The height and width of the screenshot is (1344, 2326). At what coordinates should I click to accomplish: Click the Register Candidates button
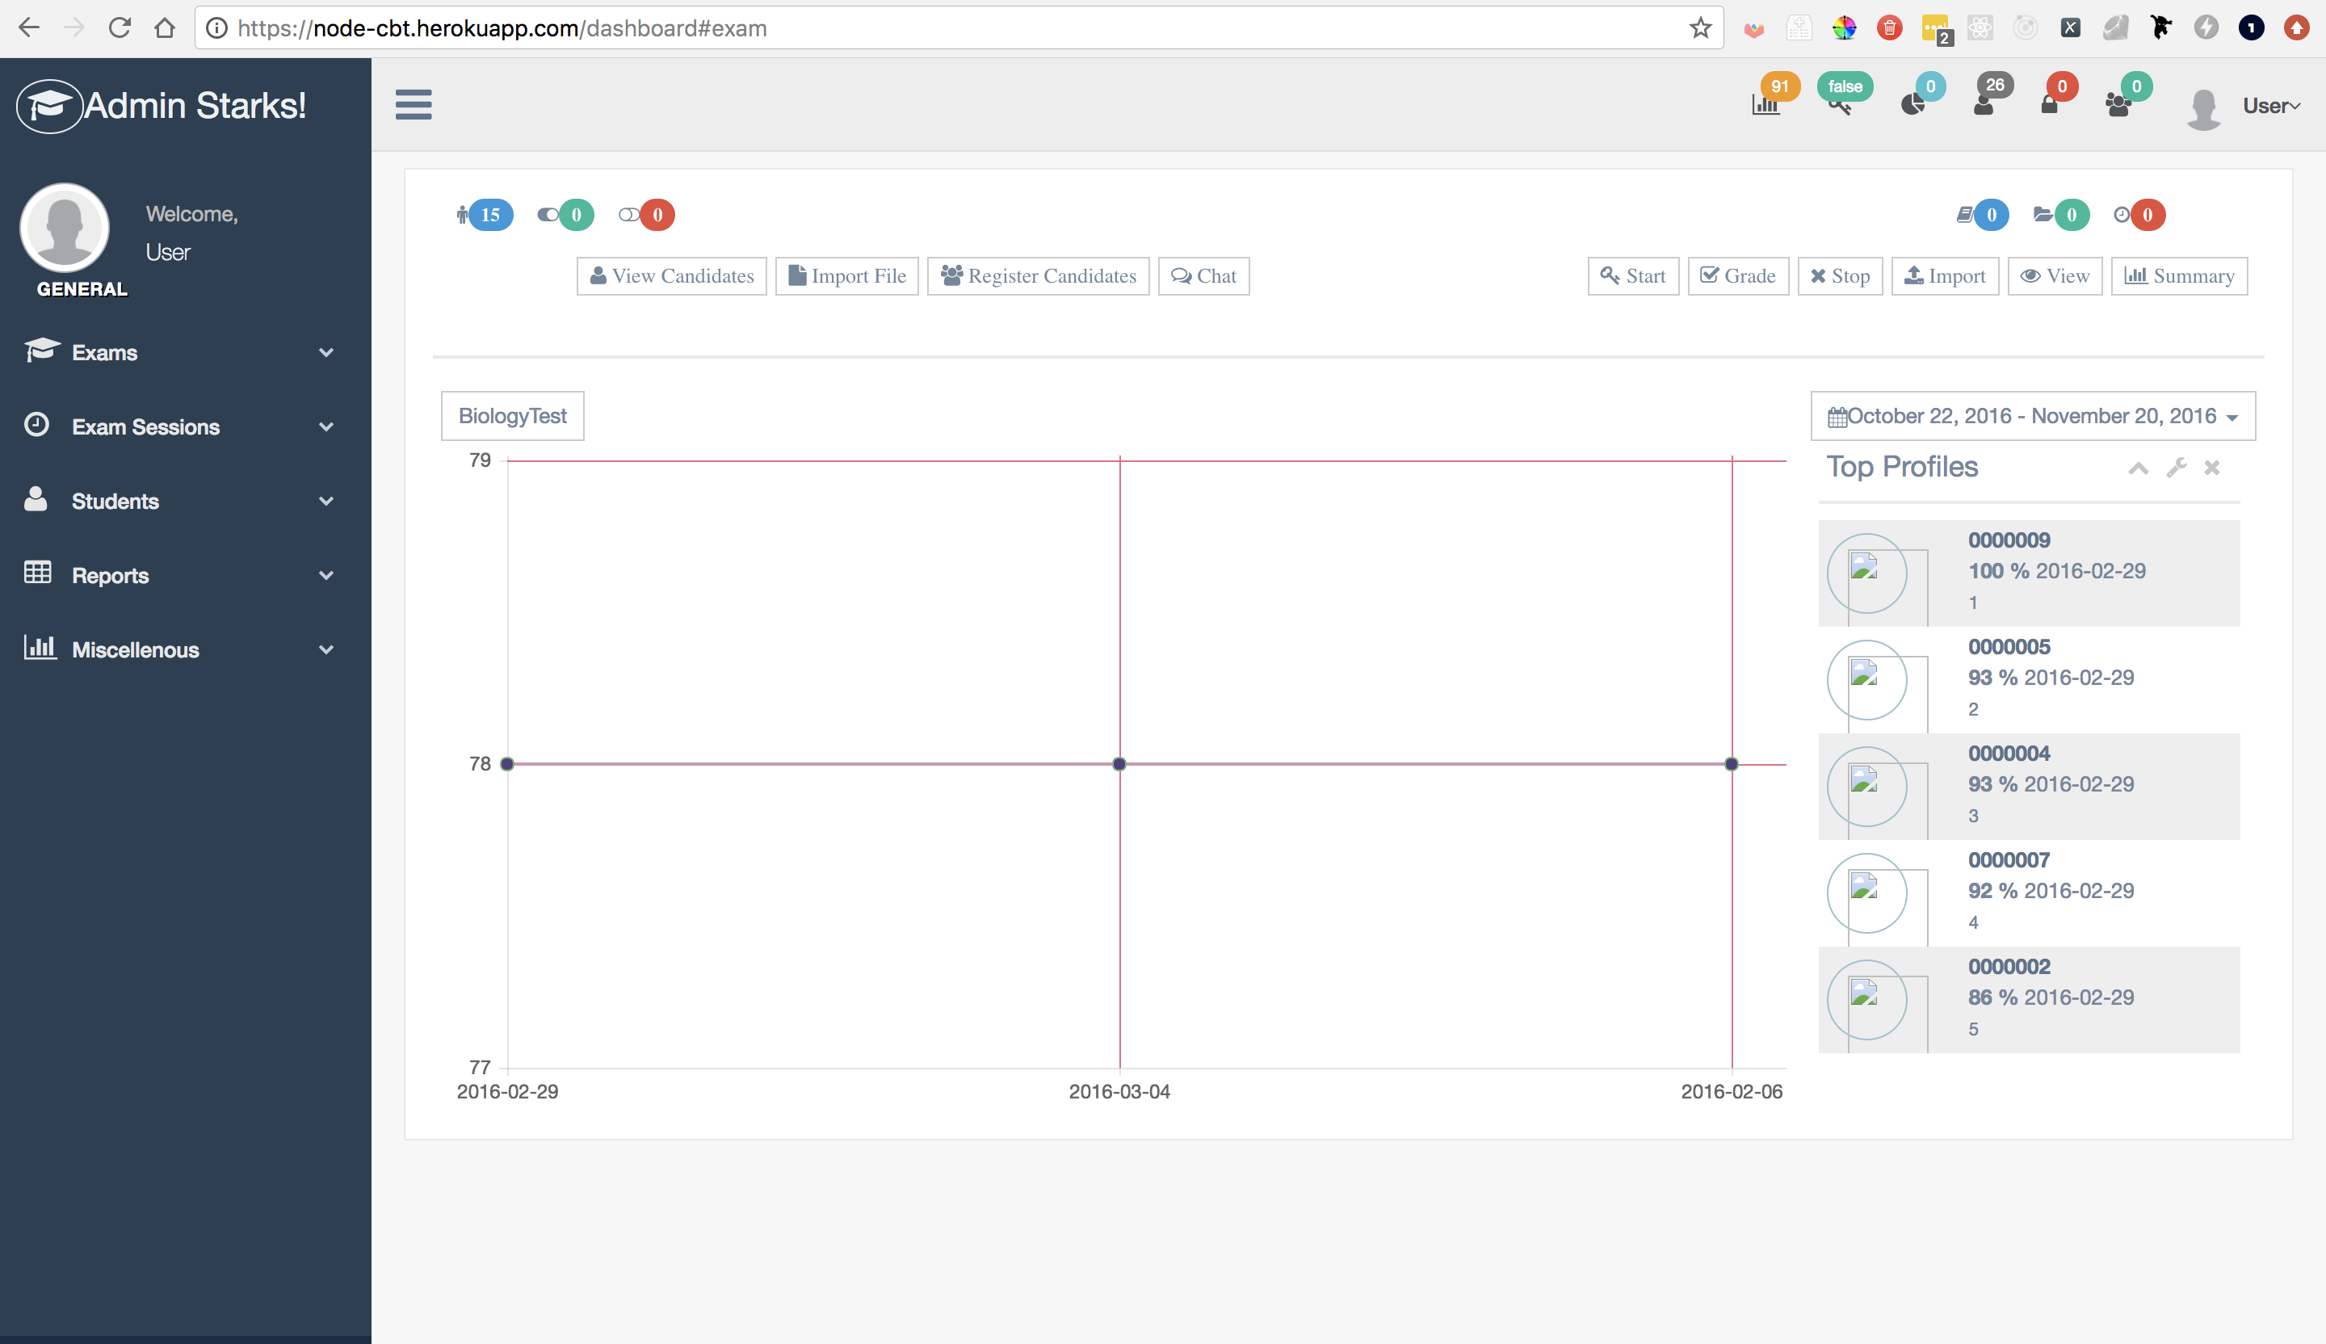pos(1038,276)
